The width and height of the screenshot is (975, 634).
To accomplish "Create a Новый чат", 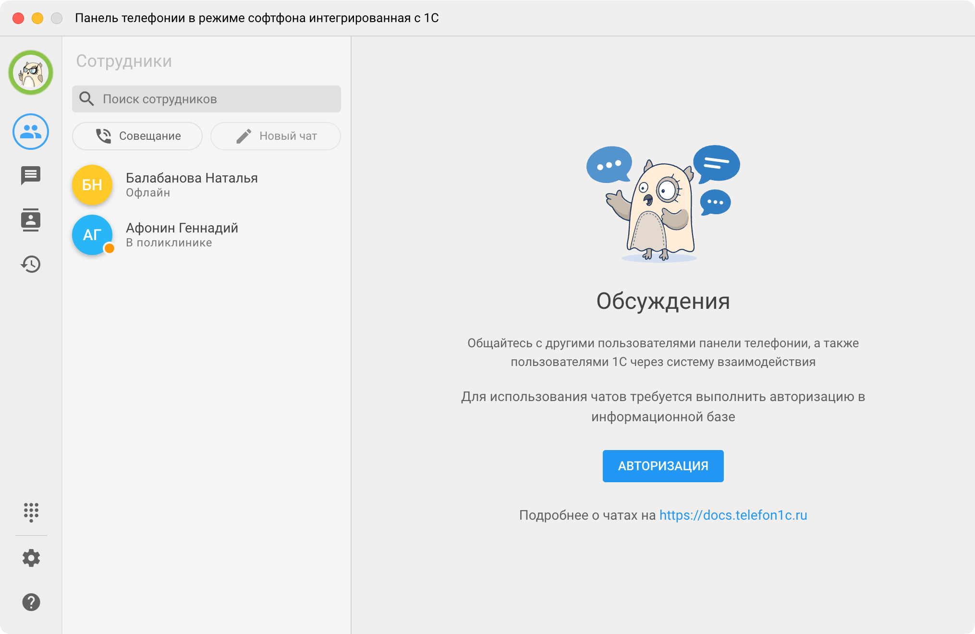I will [276, 136].
